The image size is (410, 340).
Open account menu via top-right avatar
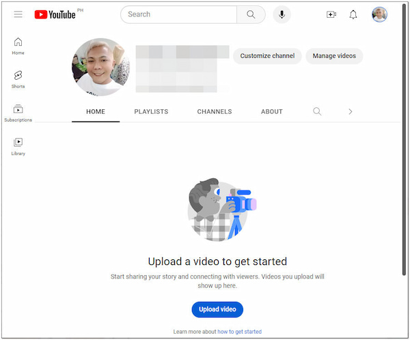[x=379, y=14]
